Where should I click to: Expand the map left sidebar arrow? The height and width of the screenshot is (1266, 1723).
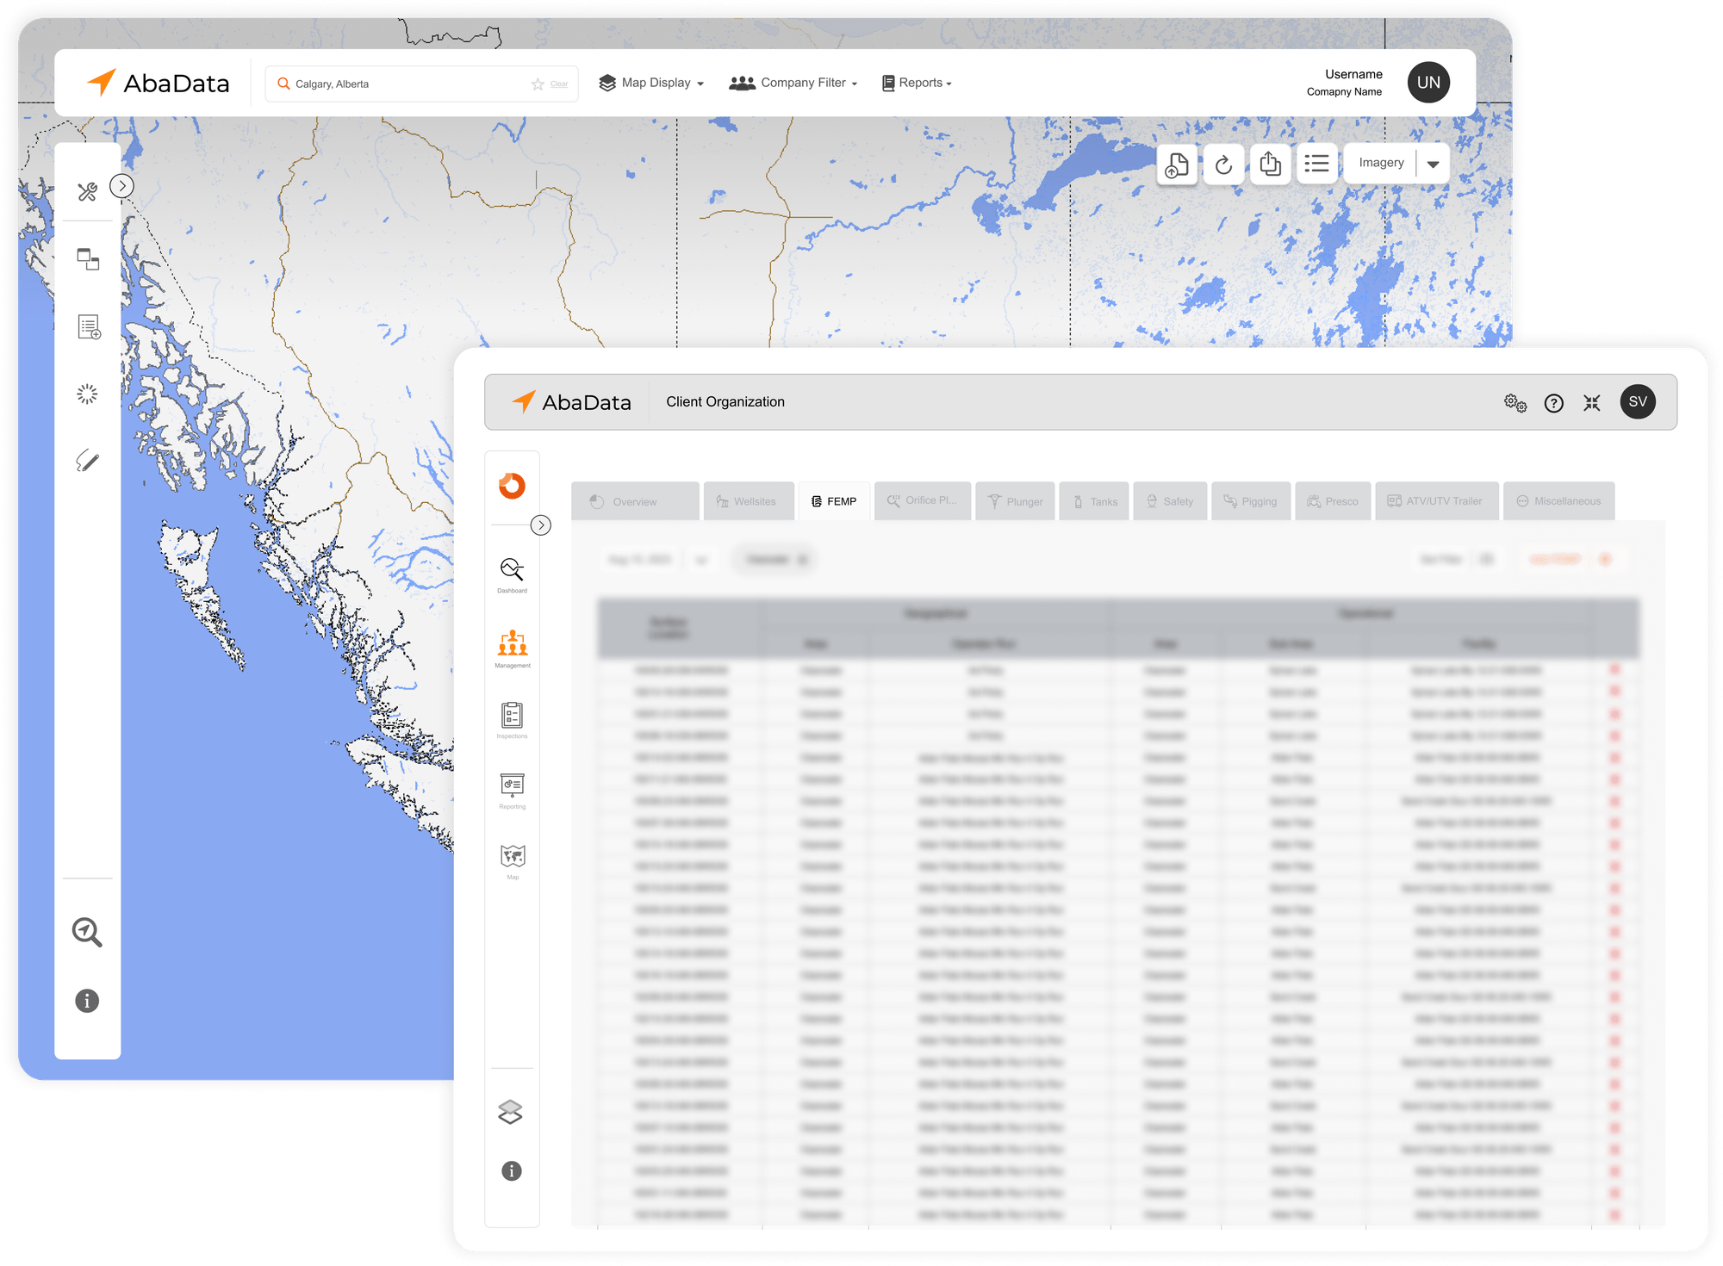click(122, 186)
